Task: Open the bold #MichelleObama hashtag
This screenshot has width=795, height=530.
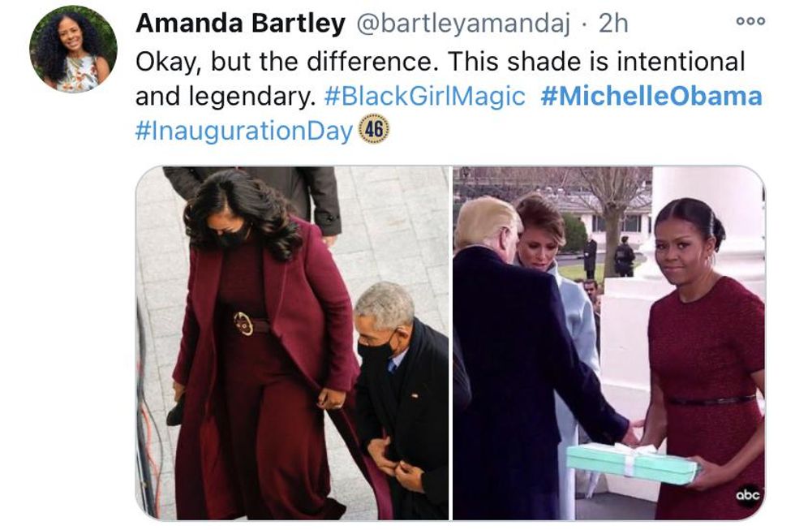Action: click(651, 96)
